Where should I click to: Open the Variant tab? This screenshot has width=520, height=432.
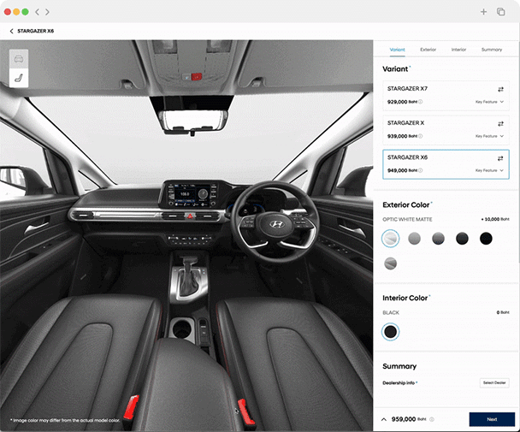click(x=397, y=50)
